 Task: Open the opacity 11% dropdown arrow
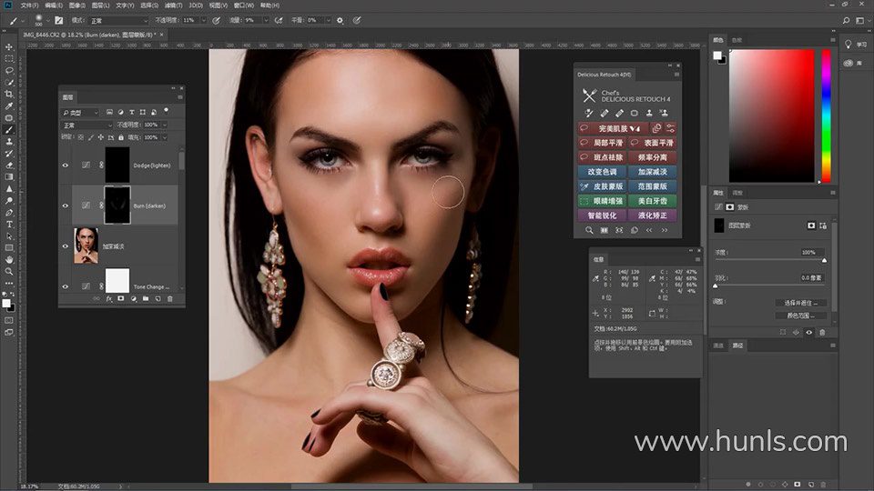[x=204, y=21]
